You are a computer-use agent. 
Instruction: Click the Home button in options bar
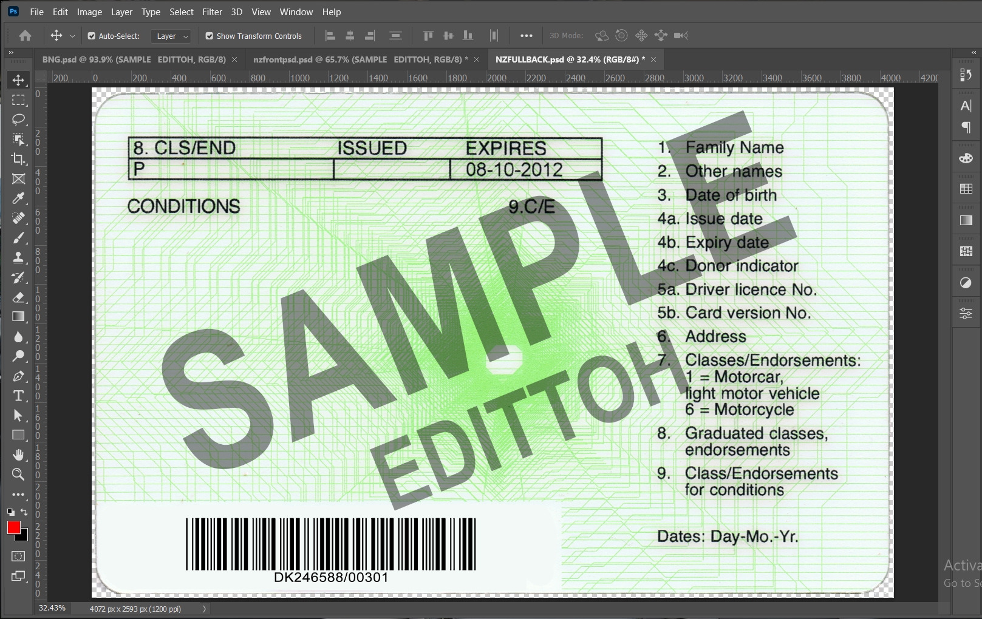pos(25,36)
